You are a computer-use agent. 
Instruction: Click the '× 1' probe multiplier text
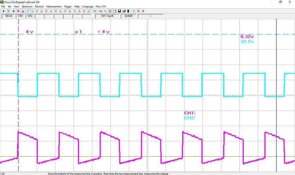(78, 32)
